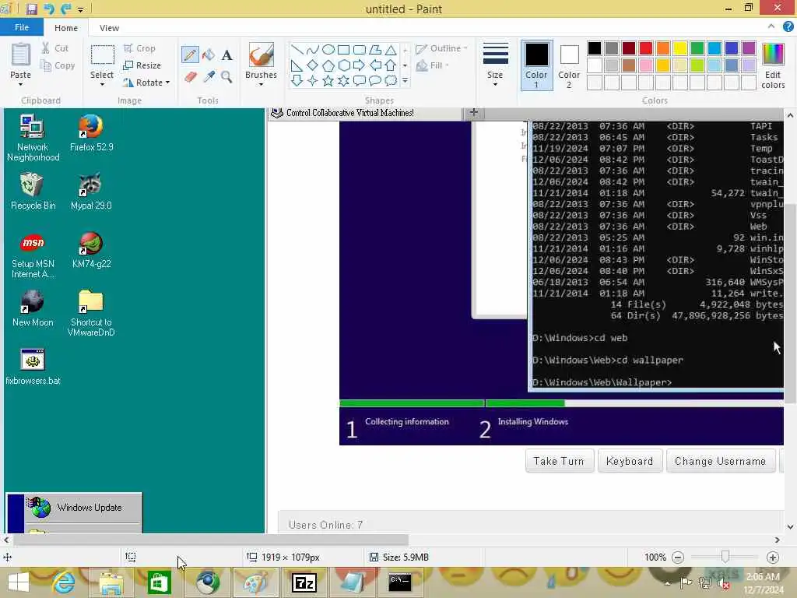Viewport: 797px width, 598px height.
Task: Switch to the View ribbon tab
Action: 109,28
